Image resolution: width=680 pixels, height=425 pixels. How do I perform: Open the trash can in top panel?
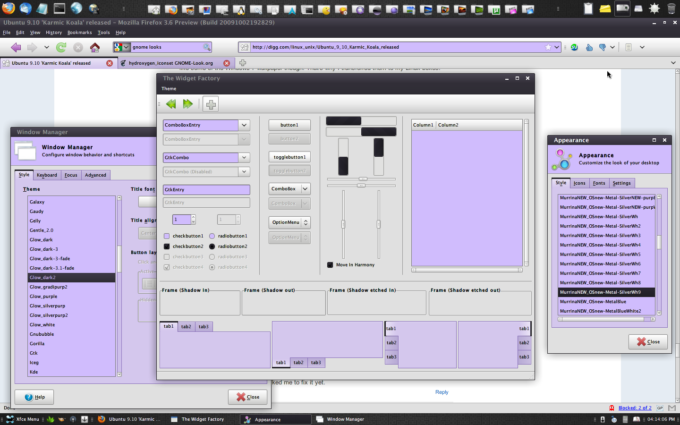[671, 8]
